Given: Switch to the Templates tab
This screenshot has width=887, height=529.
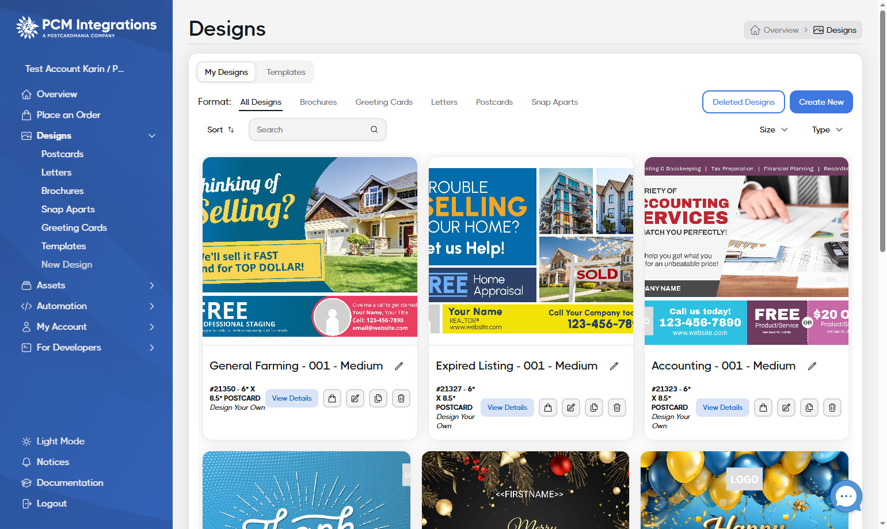Looking at the screenshot, I should click(x=286, y=72).
